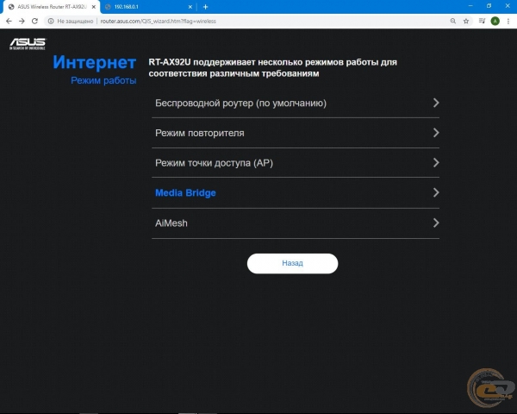
Task: Close the ASUS Wireless Router tab
Action: click(94, 7)
